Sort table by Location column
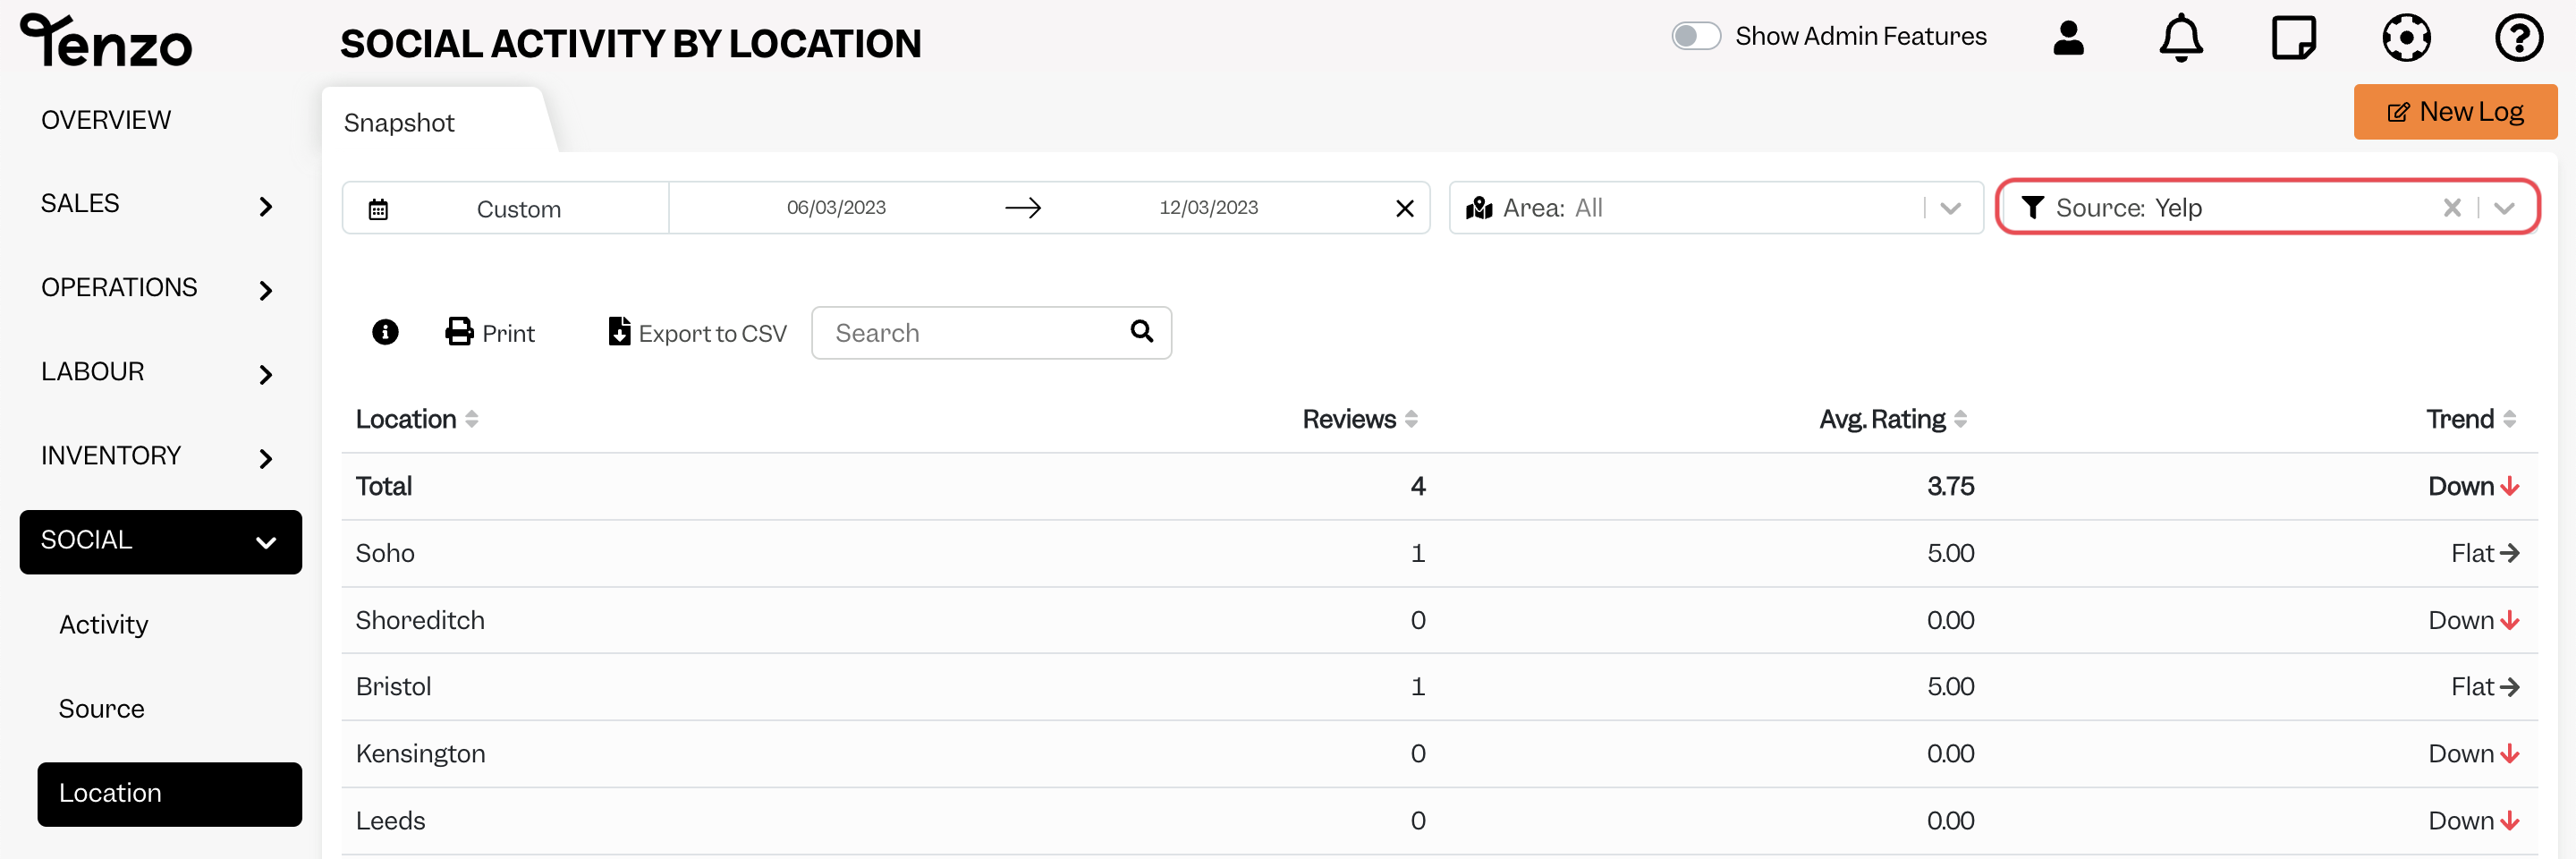The width and height of the screenshot is (2576, 859). pos(417,419)
